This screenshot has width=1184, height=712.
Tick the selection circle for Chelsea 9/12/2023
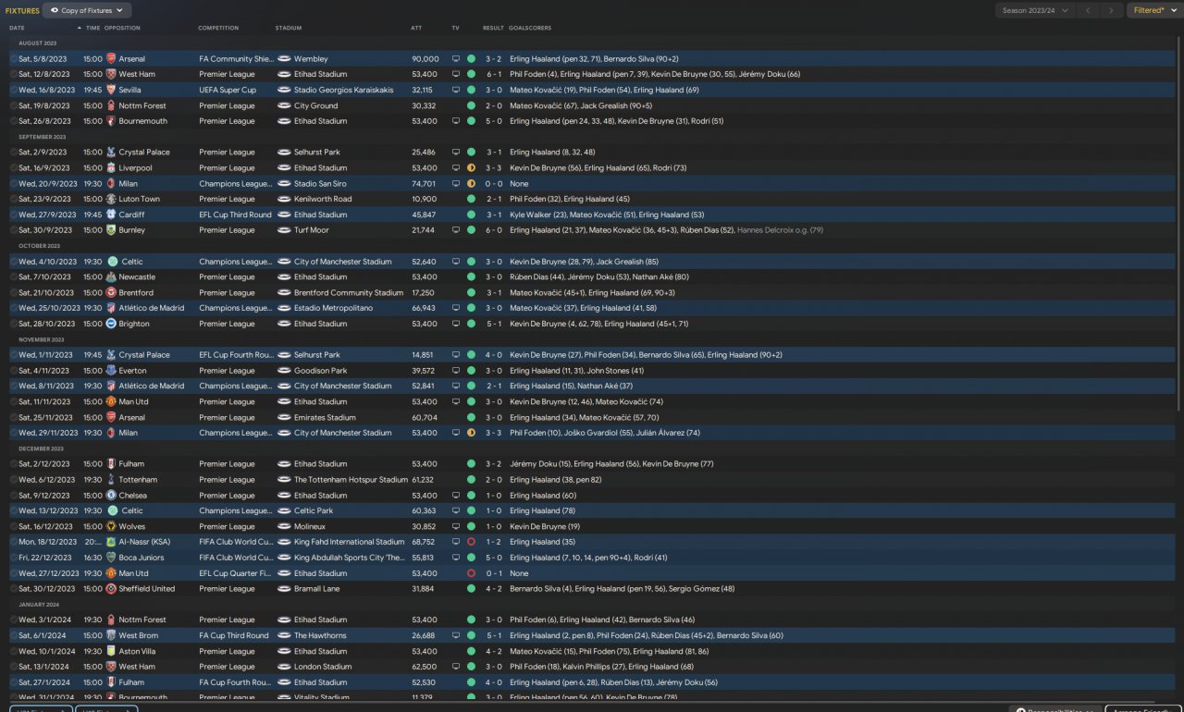click(x=14, y=496)
